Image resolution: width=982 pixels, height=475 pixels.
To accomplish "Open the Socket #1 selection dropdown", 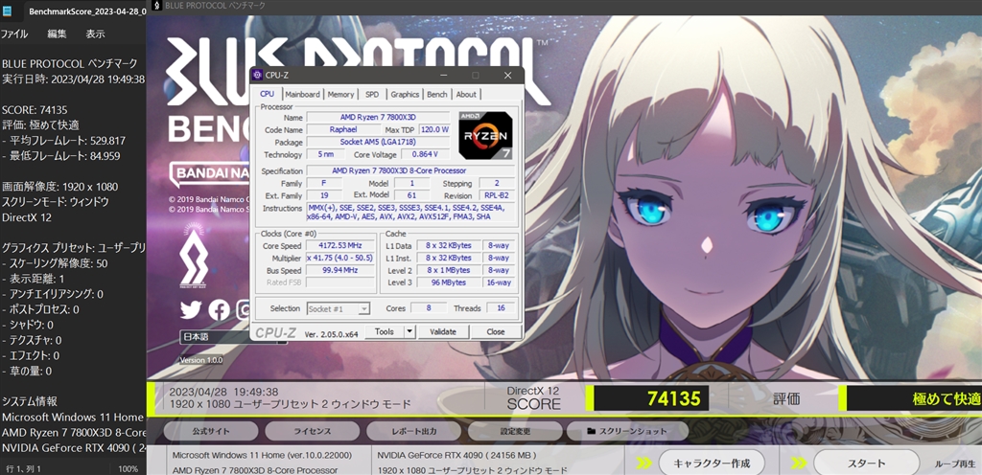I will 339,308.
